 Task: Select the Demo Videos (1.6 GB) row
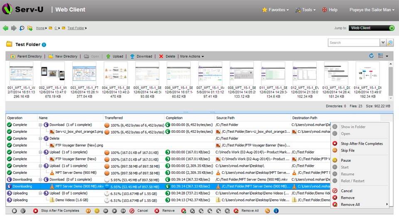click(x=168, y=200)
